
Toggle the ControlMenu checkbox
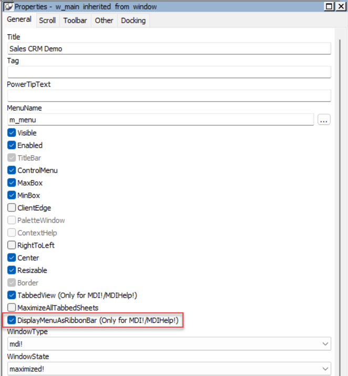[x=12, y=170]
